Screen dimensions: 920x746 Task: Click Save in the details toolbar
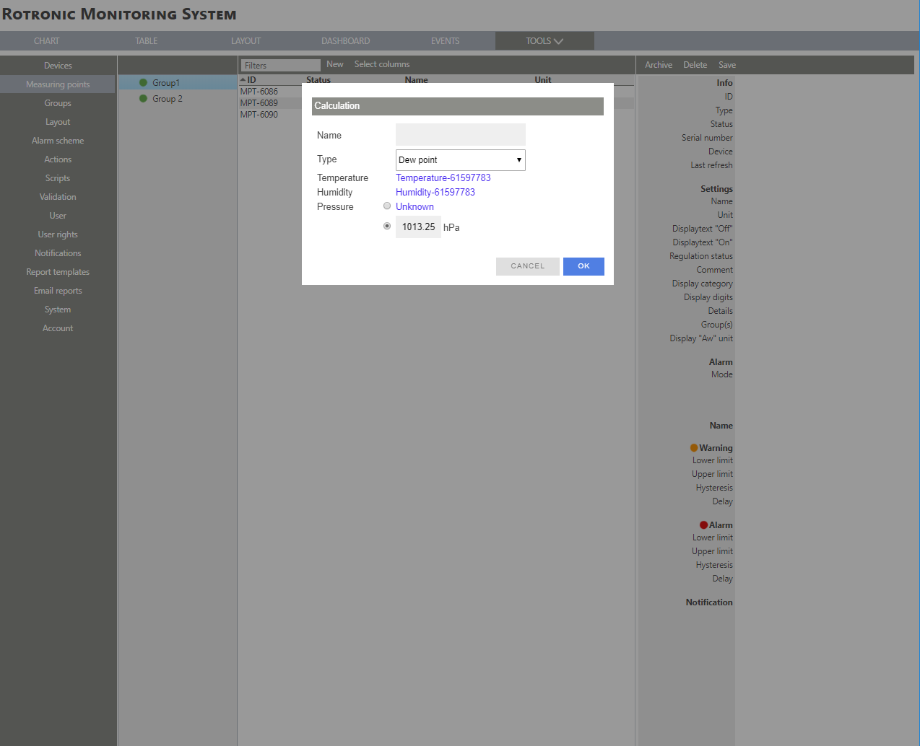pyautogui.click(x=727, y=65)
